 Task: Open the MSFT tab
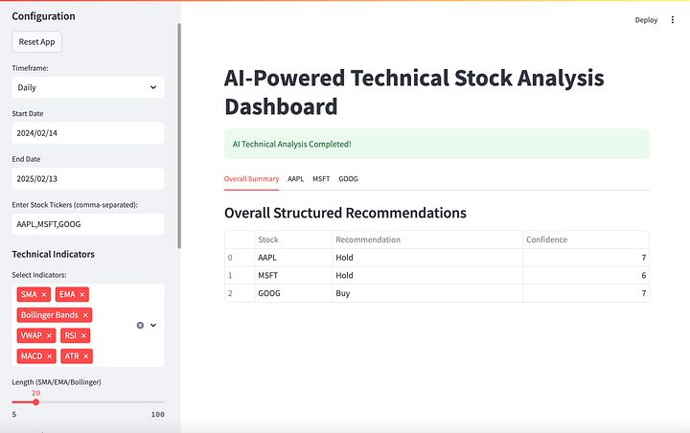(x=321, y=178)
